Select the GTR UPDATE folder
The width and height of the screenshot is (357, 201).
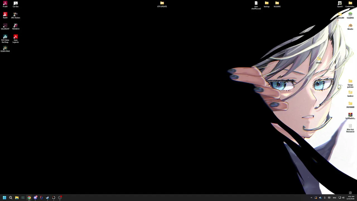coord(162,4)
